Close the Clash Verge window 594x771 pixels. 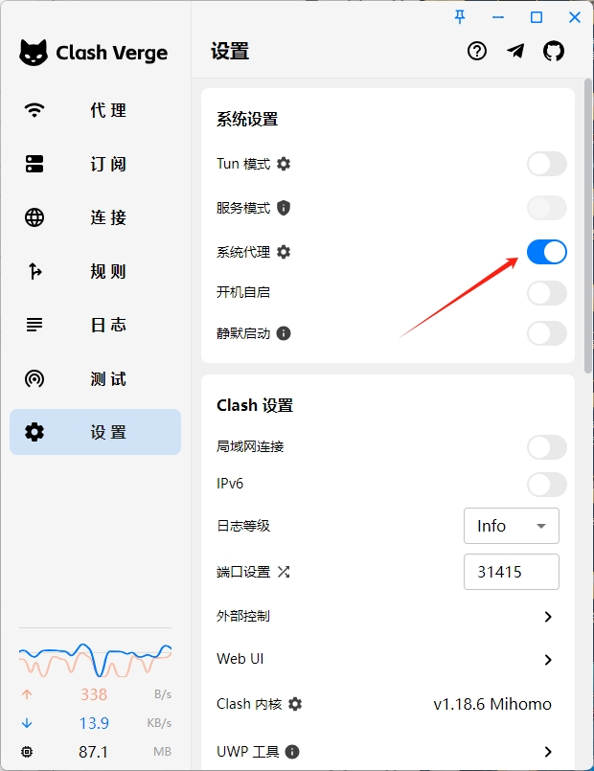click(574, 17)
